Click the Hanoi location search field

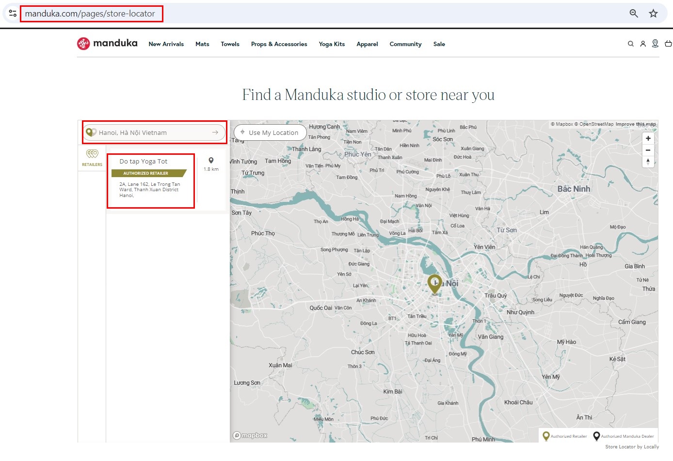[150, 132]
